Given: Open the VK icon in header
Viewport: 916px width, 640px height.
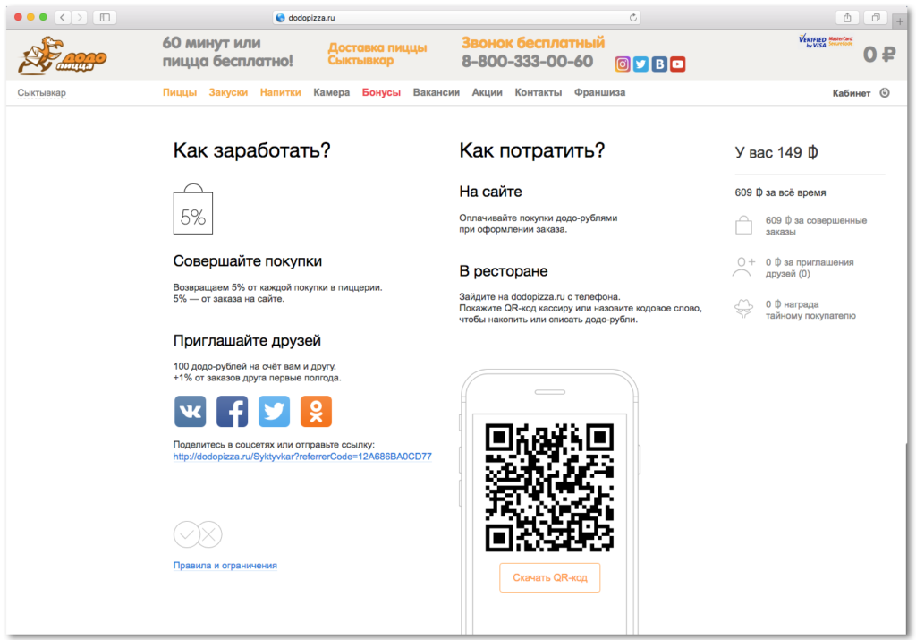Looking at the screenshot, I should pyautogui.click(x=659, y=64).
